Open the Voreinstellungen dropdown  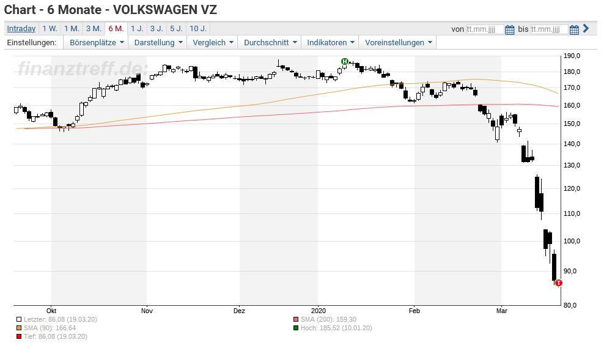click(398, 42)
